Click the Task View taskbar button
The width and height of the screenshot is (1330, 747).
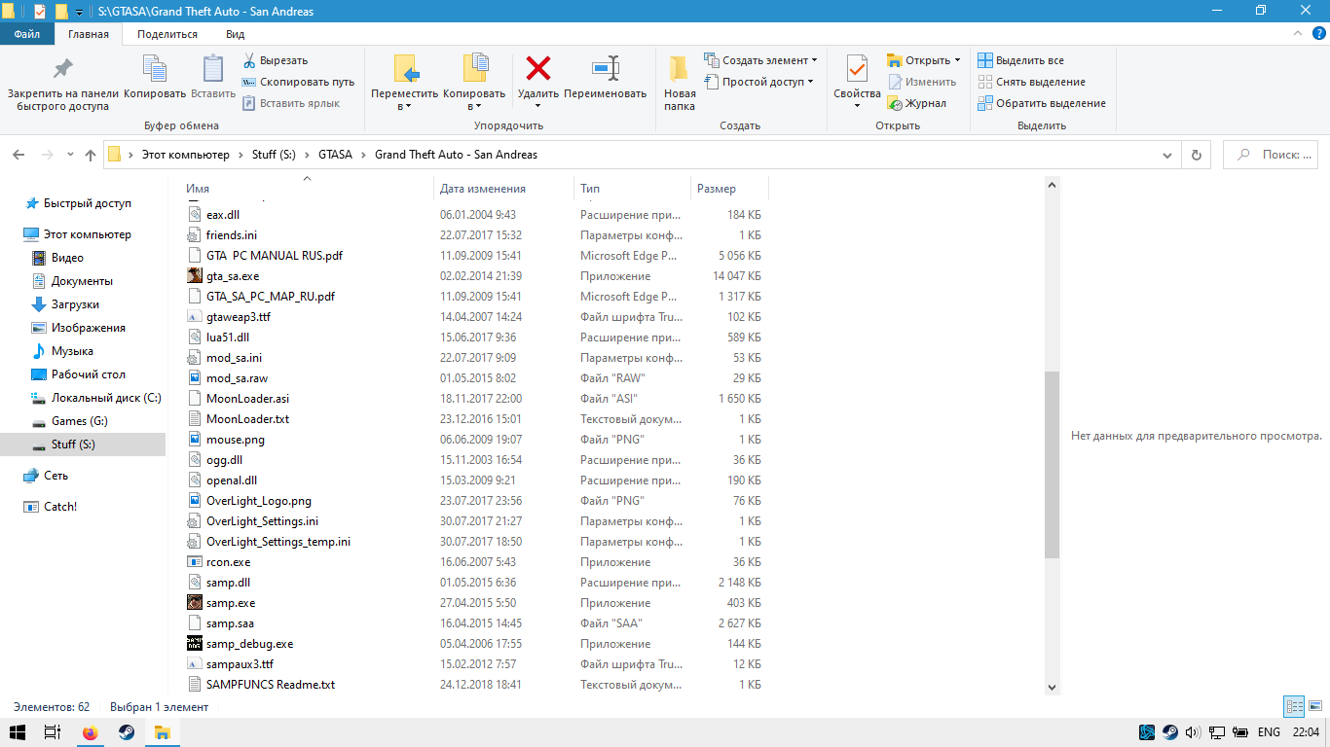[54, 732]
